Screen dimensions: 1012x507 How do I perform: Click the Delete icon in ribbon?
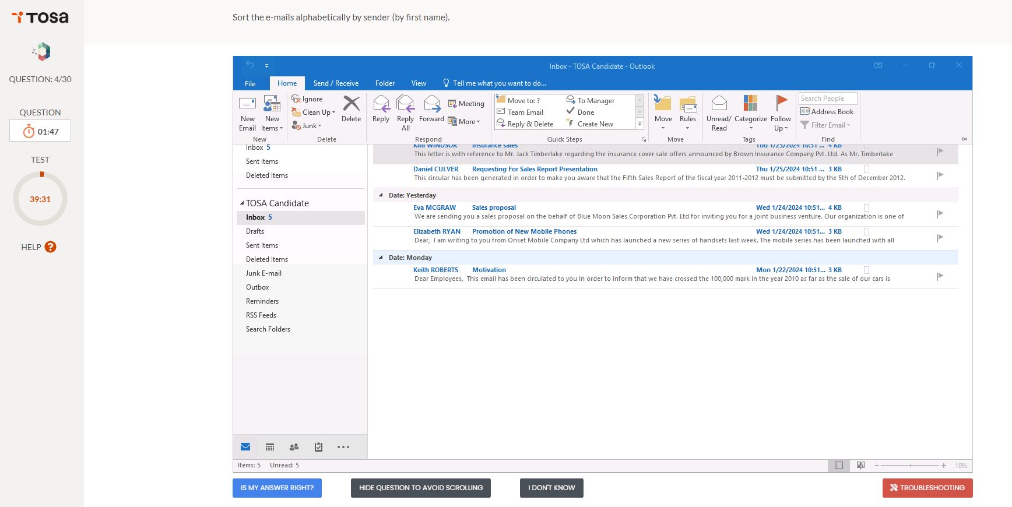point(351,105)
